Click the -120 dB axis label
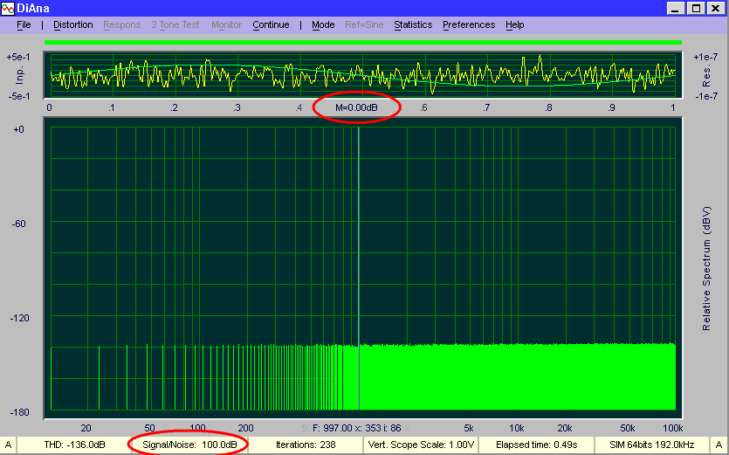Viewport: 729px width, 455px height. point(19,318)
